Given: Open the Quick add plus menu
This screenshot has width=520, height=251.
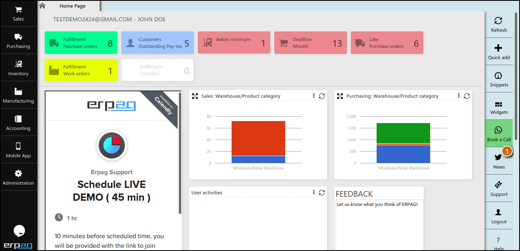Looking at the screenshot, I should pyautogui.click(x=499, y=52).
